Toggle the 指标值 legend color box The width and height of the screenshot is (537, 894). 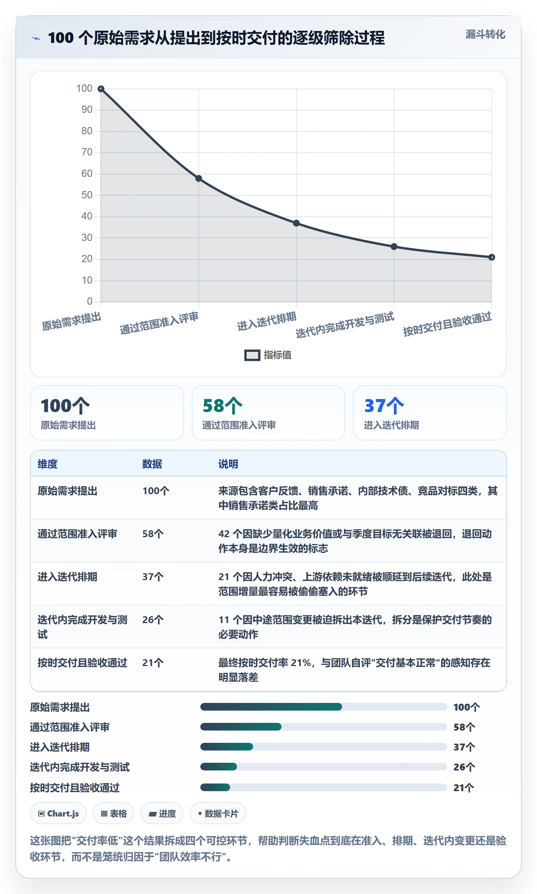pos(252,355)
